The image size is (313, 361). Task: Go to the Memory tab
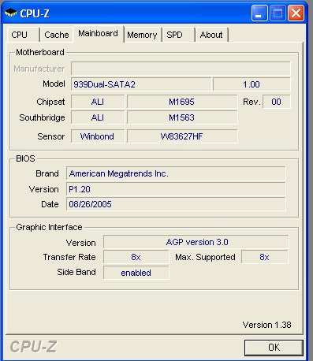click(x=142, y=35)
